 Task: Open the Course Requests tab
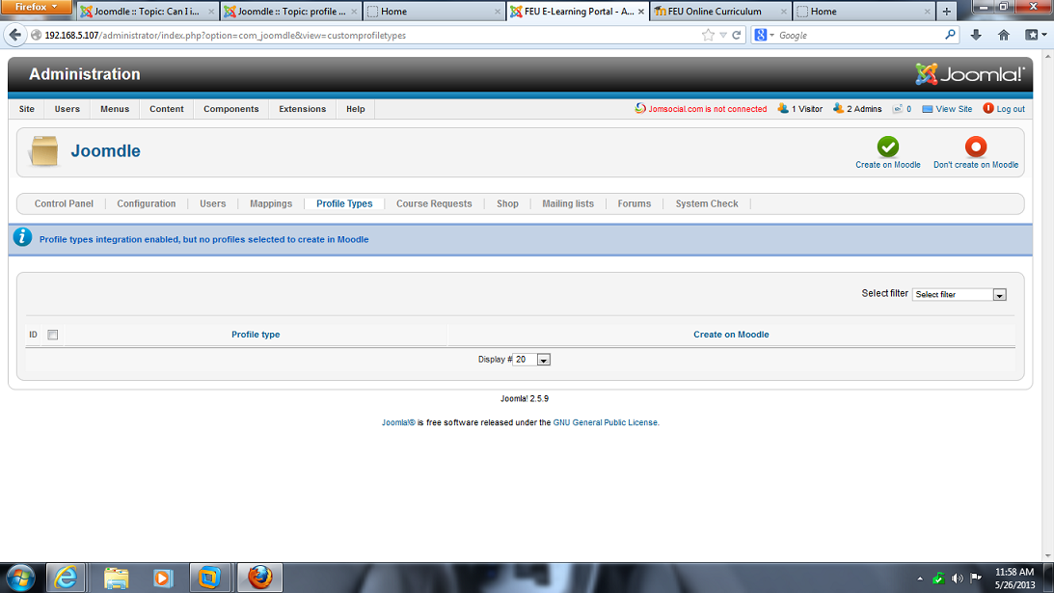[434, 203]
